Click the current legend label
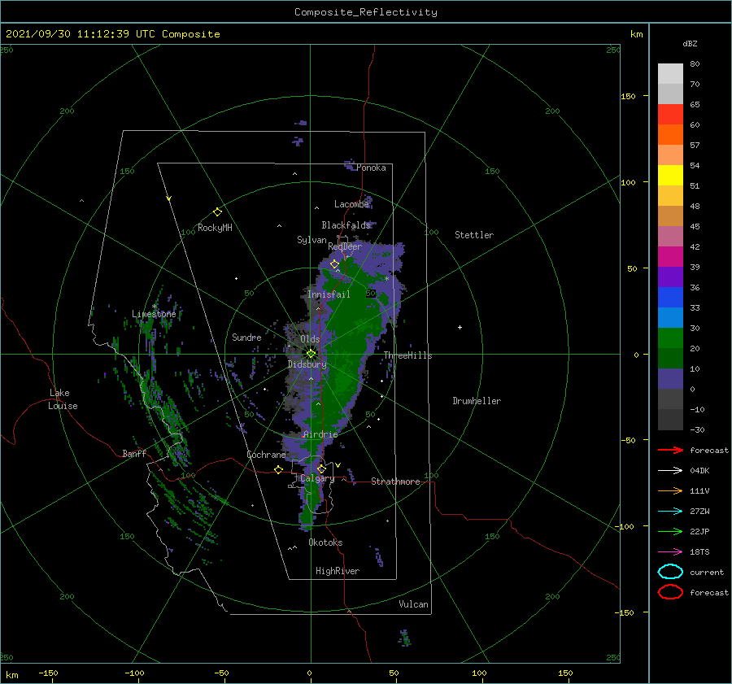The height and width of the screenshot is (684, 732). (707, 572)
